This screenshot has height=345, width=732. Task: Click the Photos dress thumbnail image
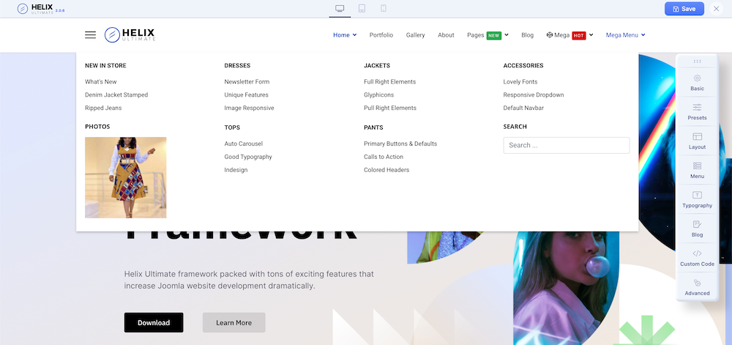pyautogui.click(x=126, y=177)
